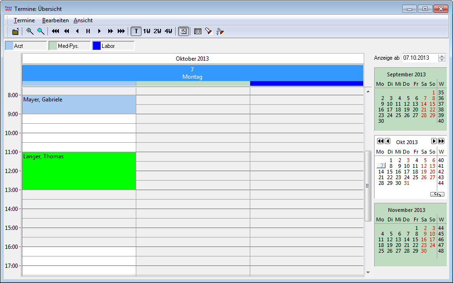Open the Bearbeiten menu

point(55,20)
